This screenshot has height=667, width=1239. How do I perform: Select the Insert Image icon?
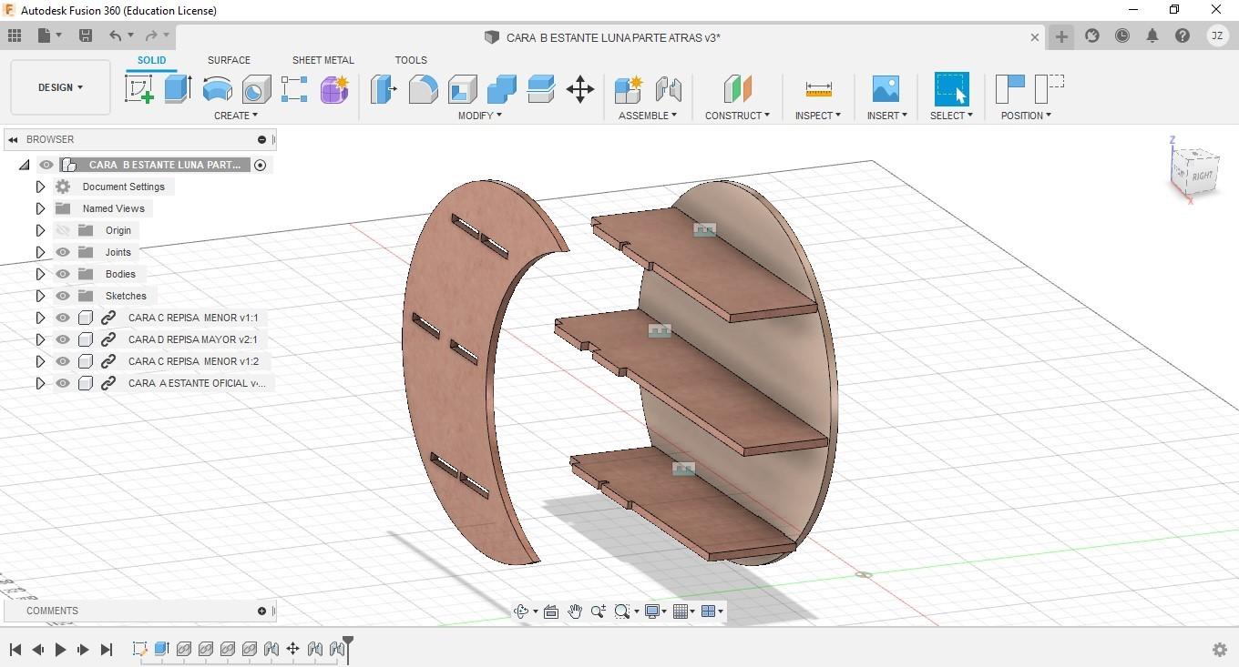click(x=885, y=89)
